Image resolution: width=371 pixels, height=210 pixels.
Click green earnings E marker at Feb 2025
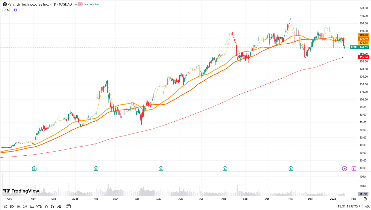[x=96, y=168]
